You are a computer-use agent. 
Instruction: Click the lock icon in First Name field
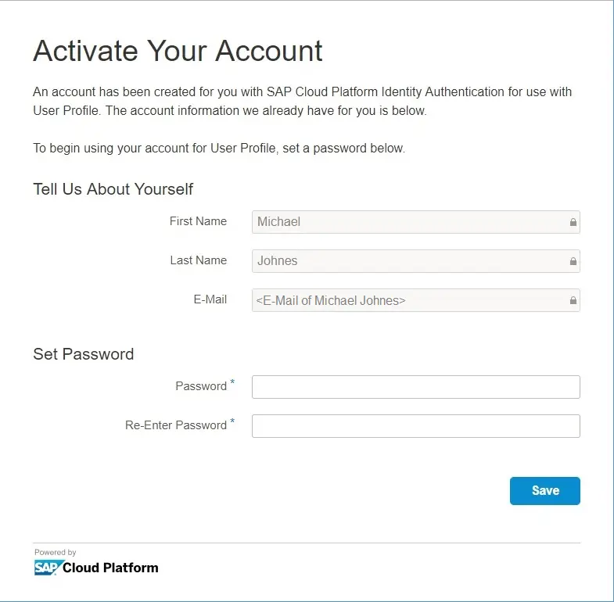tap(573, 222)
